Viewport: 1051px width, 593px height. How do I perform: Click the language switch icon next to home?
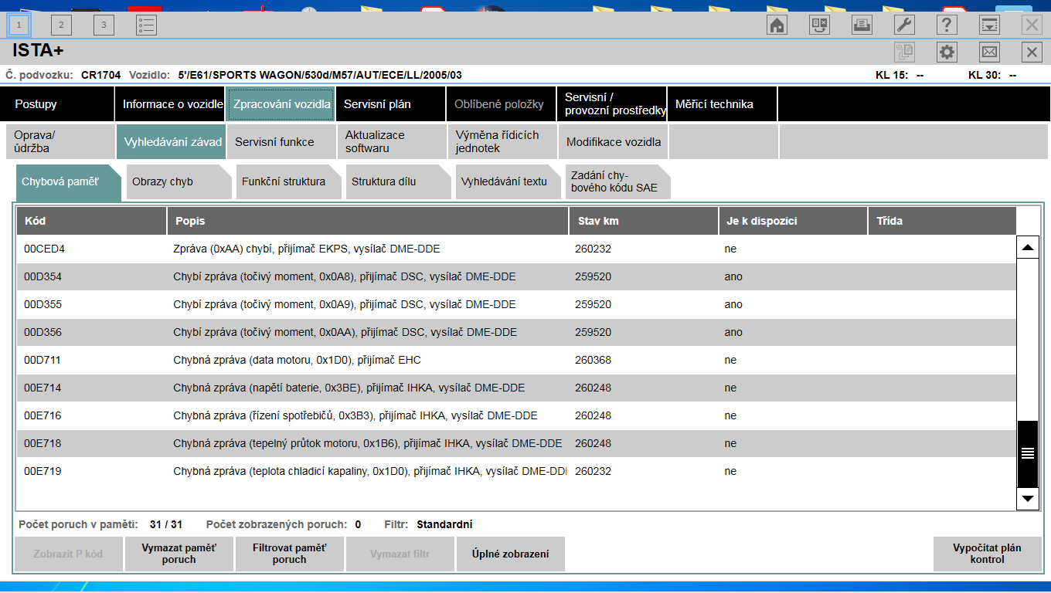(x=819, y=25)
